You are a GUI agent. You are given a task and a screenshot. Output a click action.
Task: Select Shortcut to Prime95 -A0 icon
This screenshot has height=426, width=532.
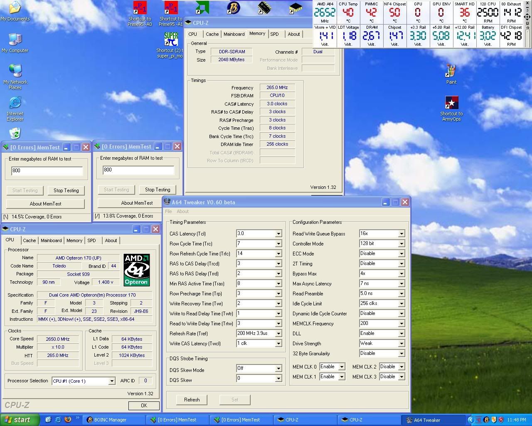tap(140, 13)
